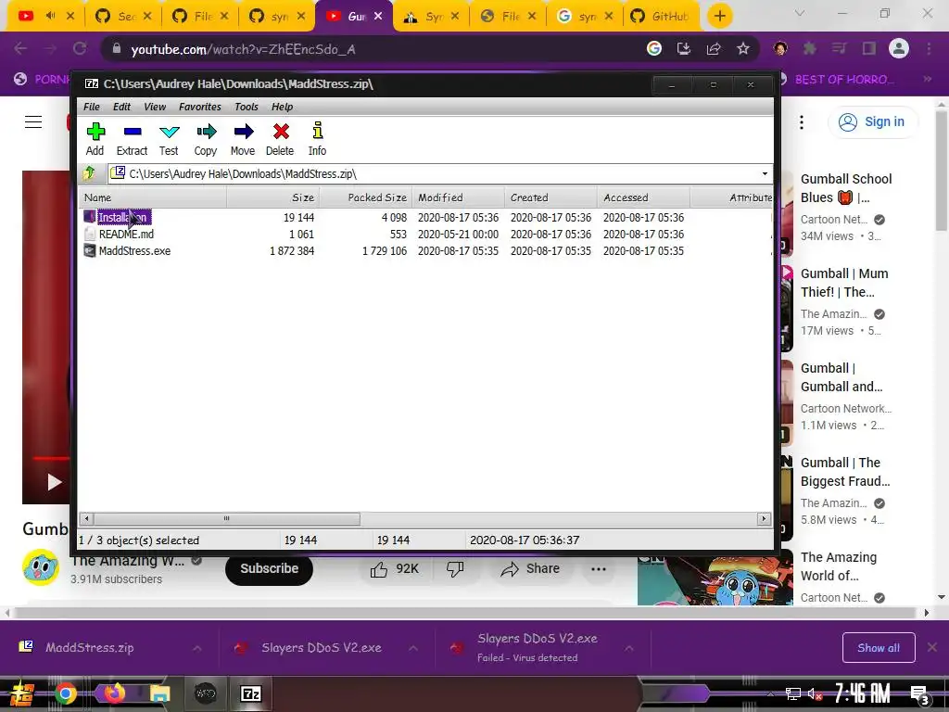Click the browser address bar URL
The width and height of the screenshot is (949, 712).
point(244,49)
